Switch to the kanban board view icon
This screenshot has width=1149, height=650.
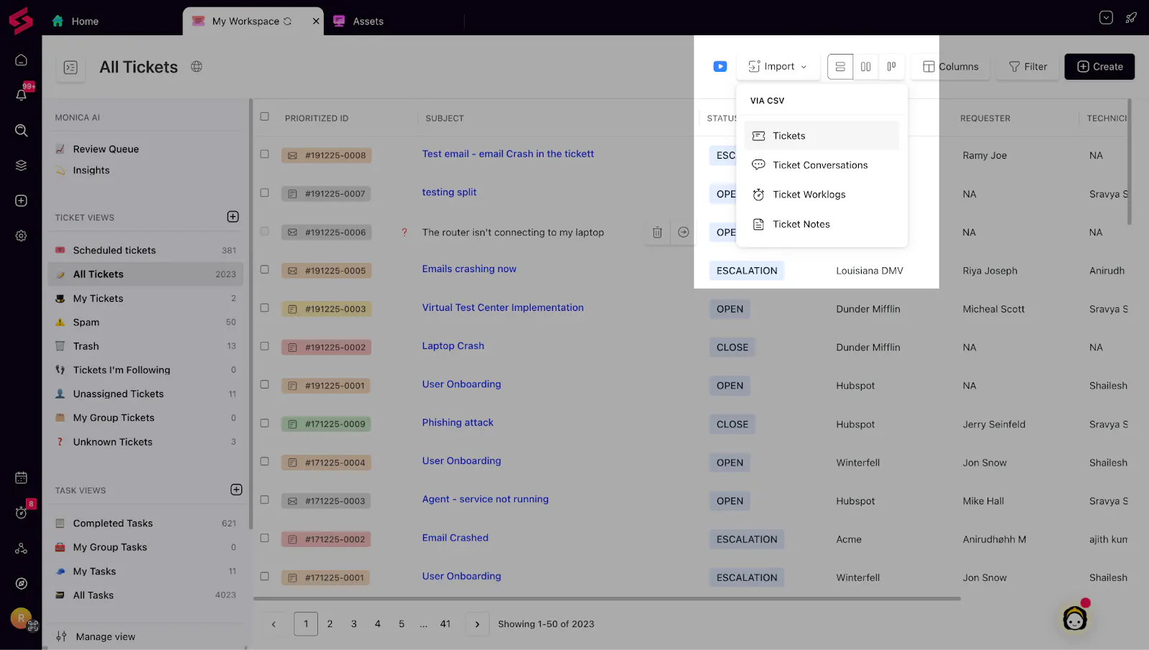[891, 67]
